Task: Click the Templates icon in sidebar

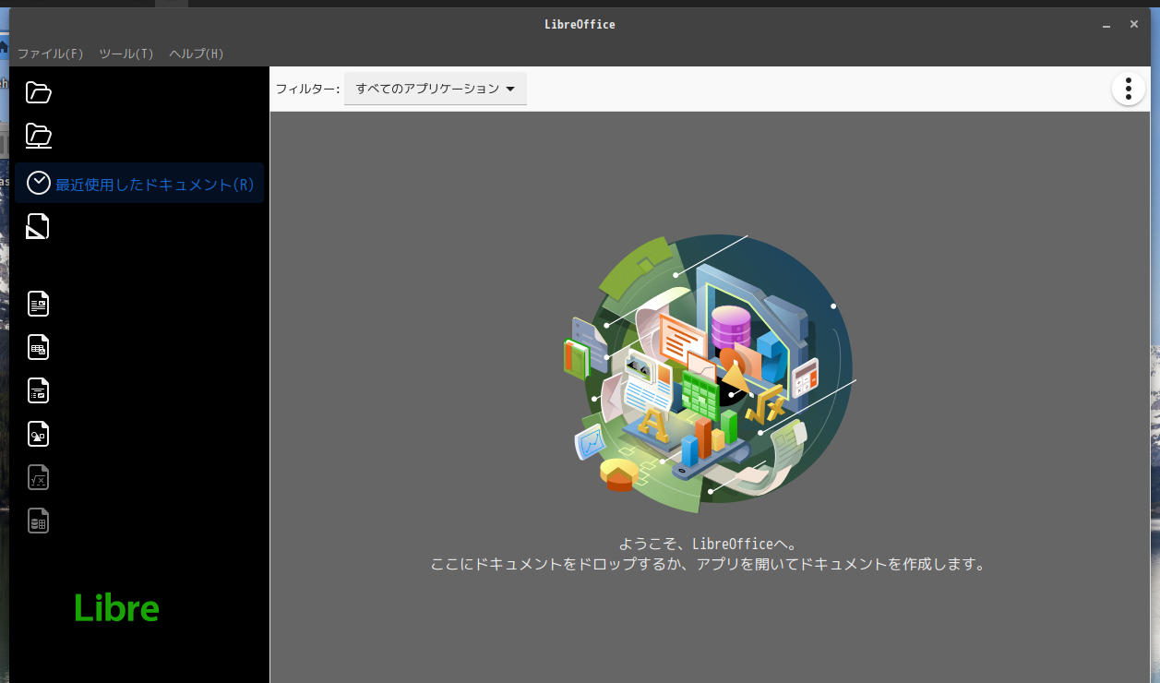Action: pyautogui.click(x=38, y=226)
